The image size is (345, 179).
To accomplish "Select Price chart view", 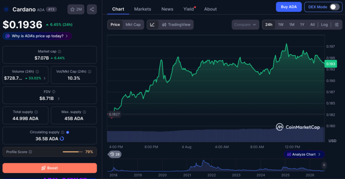I will (x=115, y=24).
